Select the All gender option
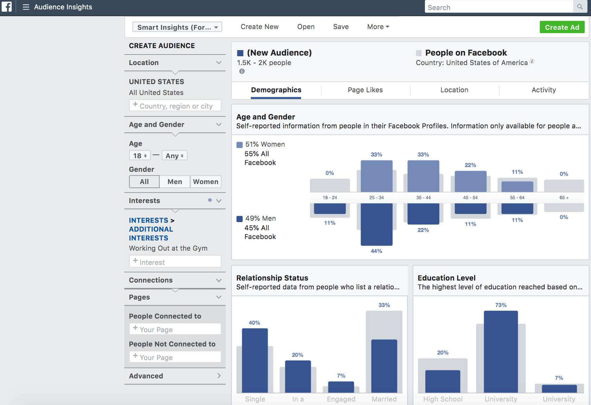 (x=144, y=182)
